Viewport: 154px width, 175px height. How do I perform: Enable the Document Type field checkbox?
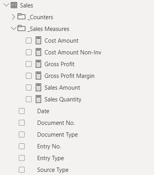coord(21,135)
